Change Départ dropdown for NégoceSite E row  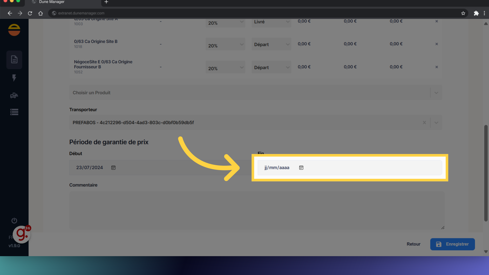coord(271,67)
